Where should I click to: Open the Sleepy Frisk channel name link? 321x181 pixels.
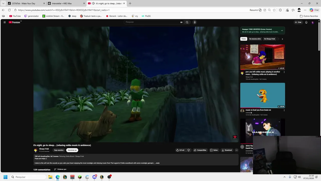tap(44, 149)
